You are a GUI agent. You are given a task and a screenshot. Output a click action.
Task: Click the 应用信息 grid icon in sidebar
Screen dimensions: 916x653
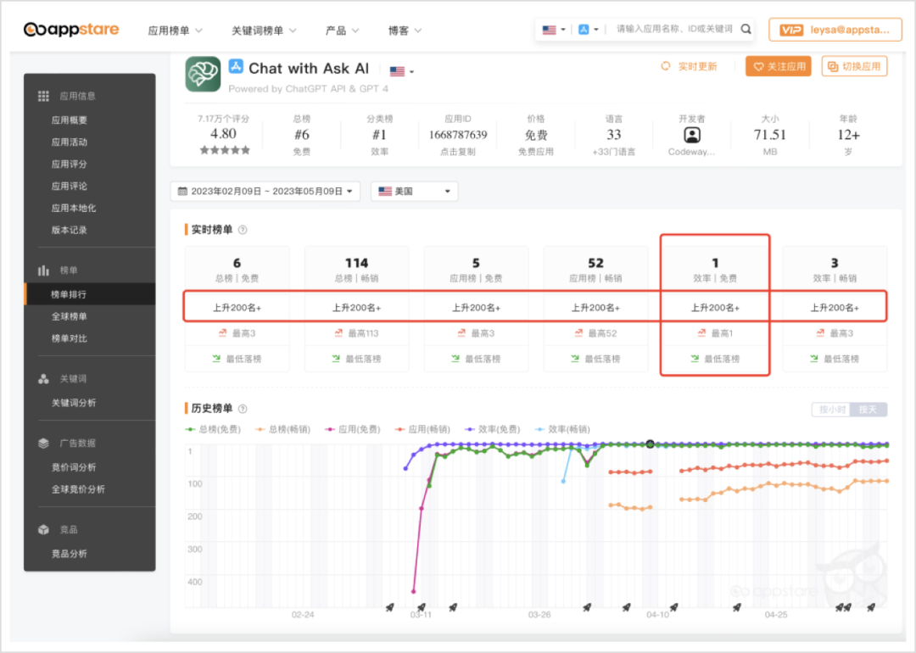pyautogui.click(x=43, y=96)
